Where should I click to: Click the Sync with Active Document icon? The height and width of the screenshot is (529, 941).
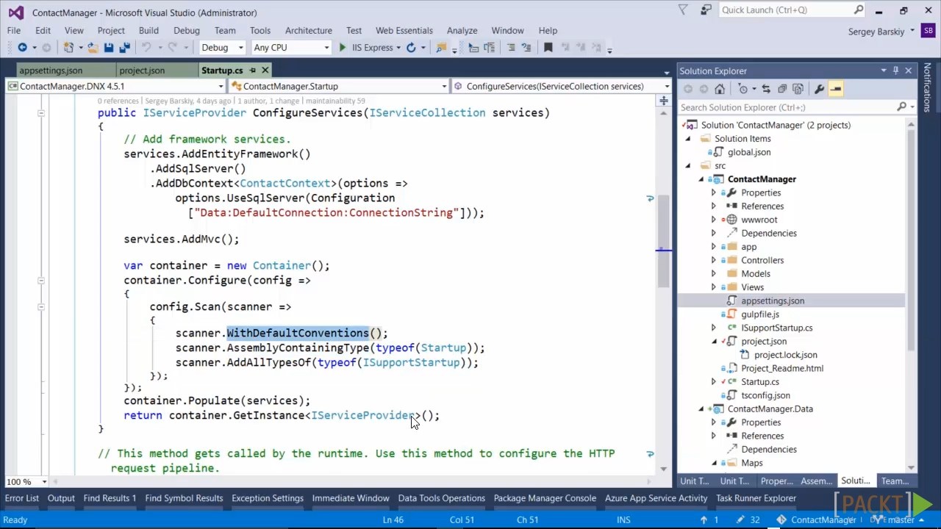(765, 89)
